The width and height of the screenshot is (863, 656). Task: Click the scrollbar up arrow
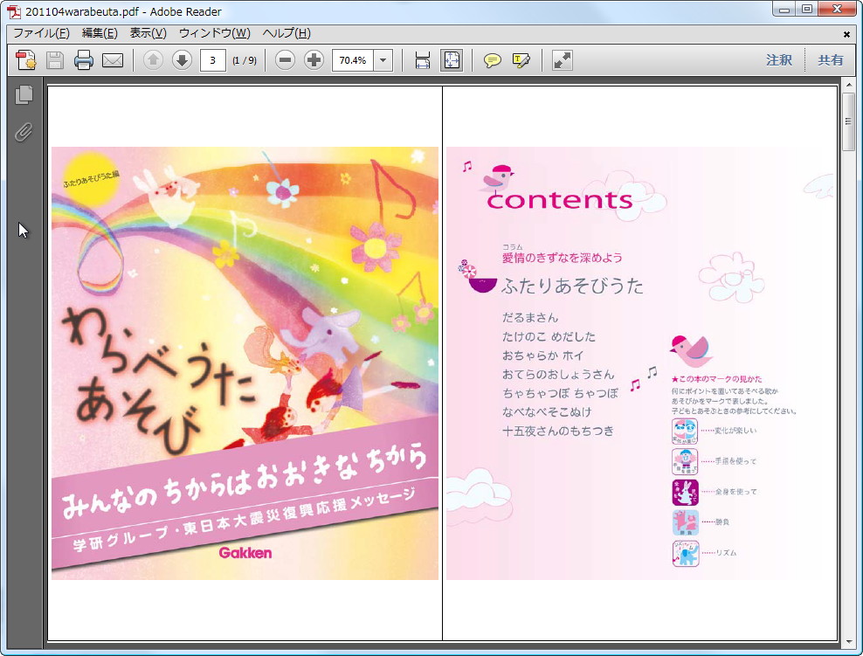(848, 86)
